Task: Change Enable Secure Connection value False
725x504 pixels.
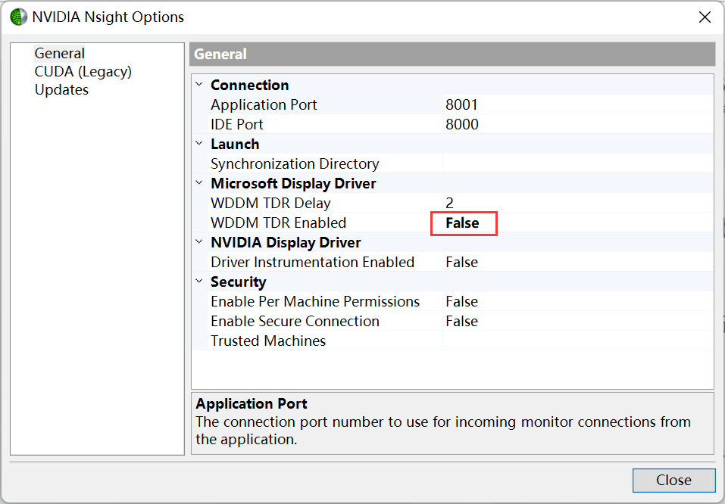Action: pyautogui.click(x=577, y=321)
